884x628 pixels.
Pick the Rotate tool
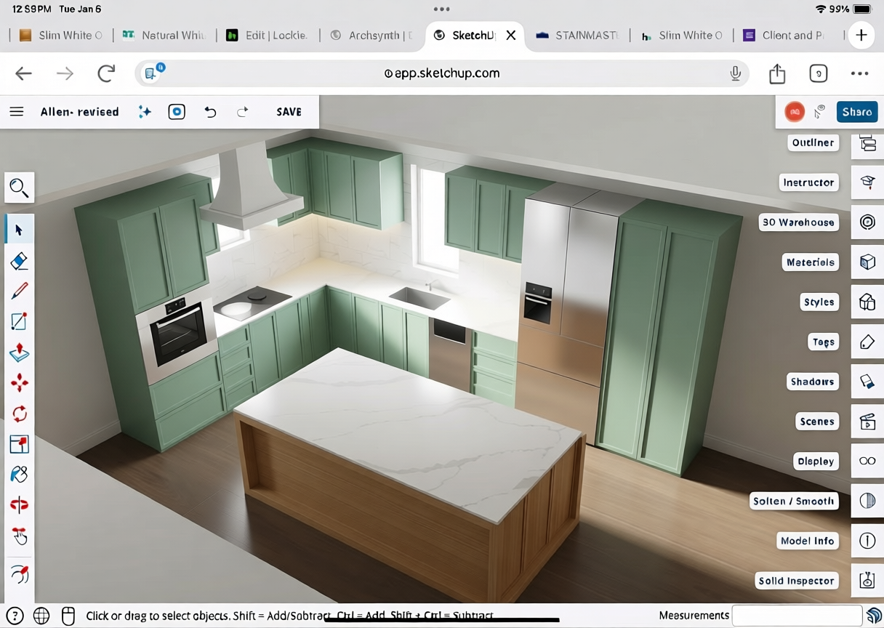pyautogui.click(x=20, y=414)
